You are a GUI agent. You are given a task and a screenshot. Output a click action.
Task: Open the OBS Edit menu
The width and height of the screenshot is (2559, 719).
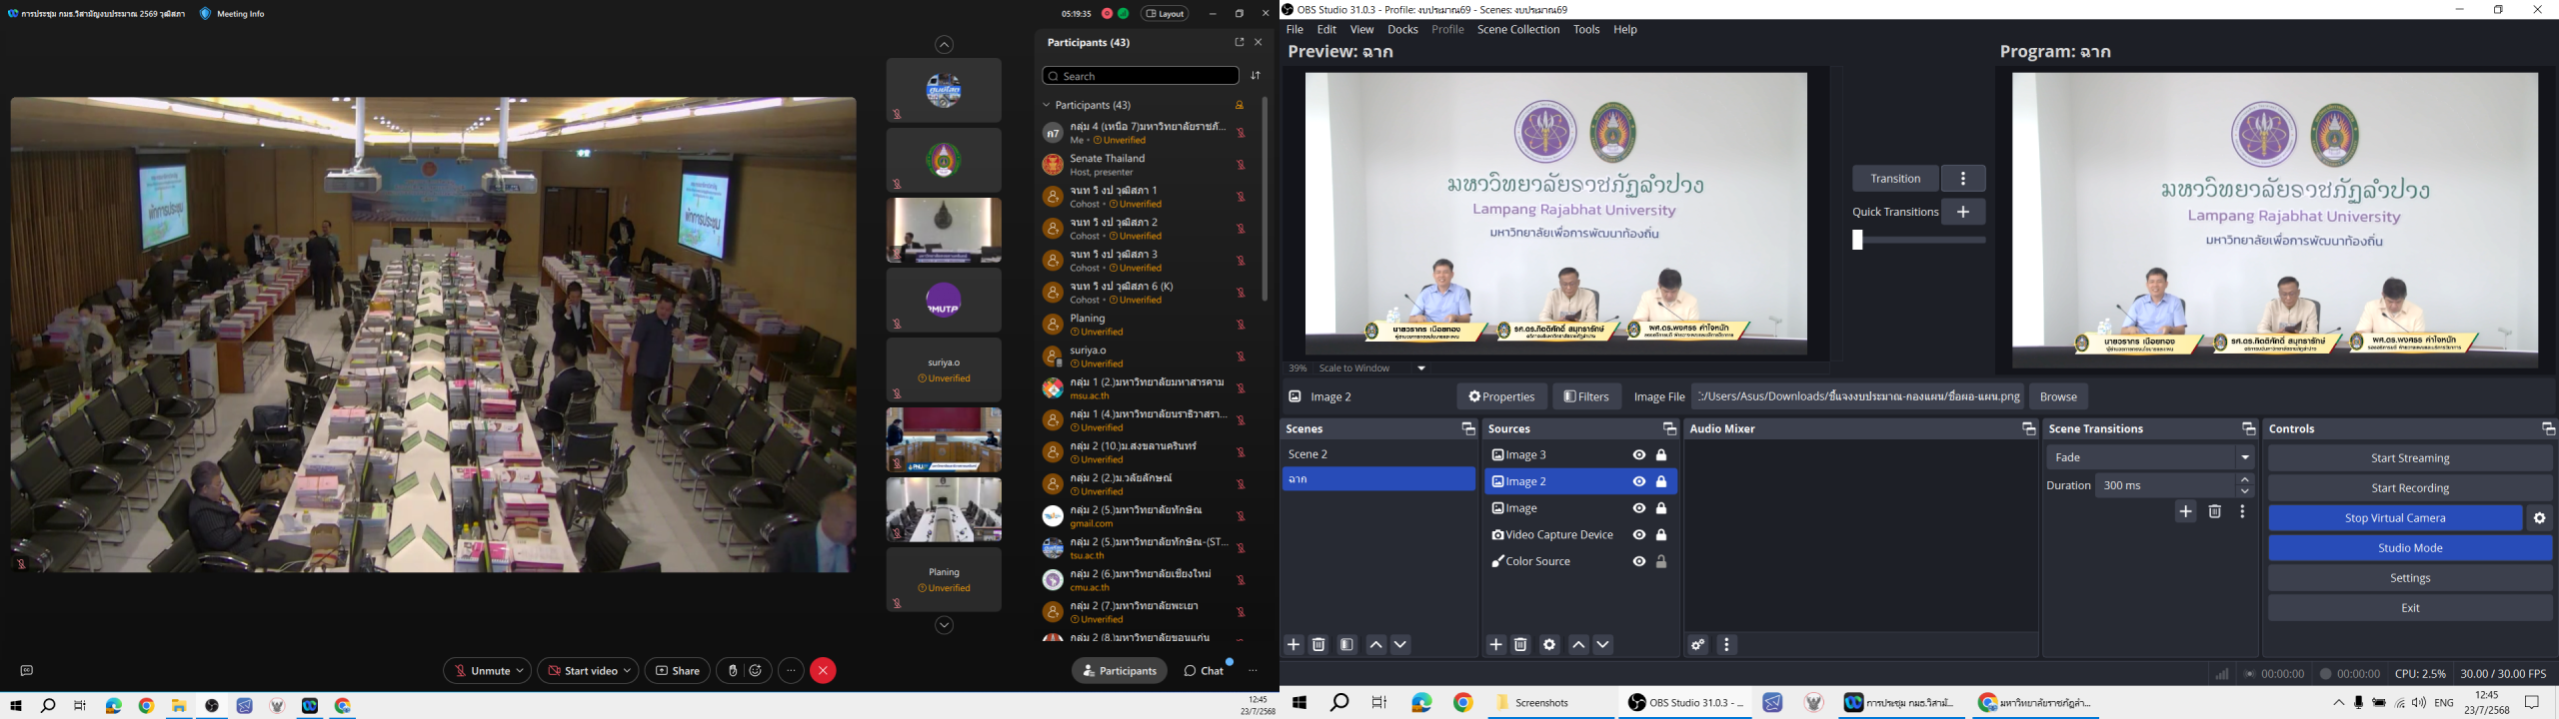1326,30
